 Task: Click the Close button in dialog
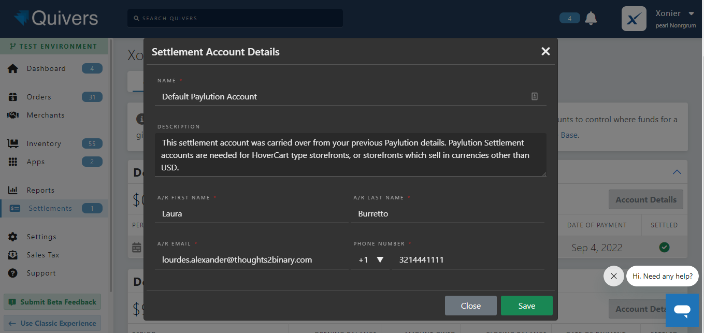tap(471, 306)
